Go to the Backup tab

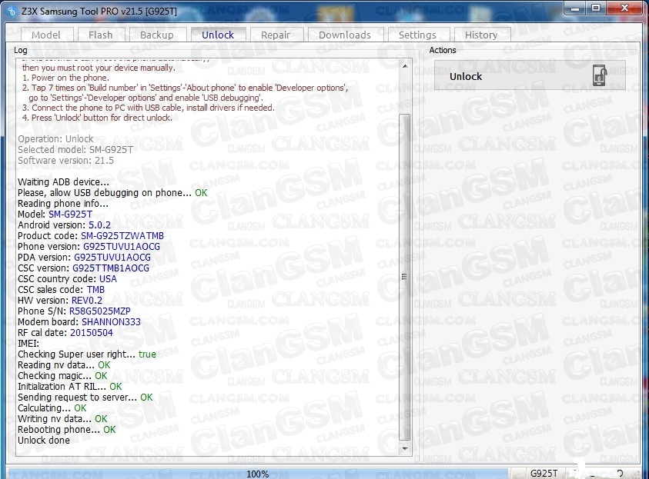(157, 35)
